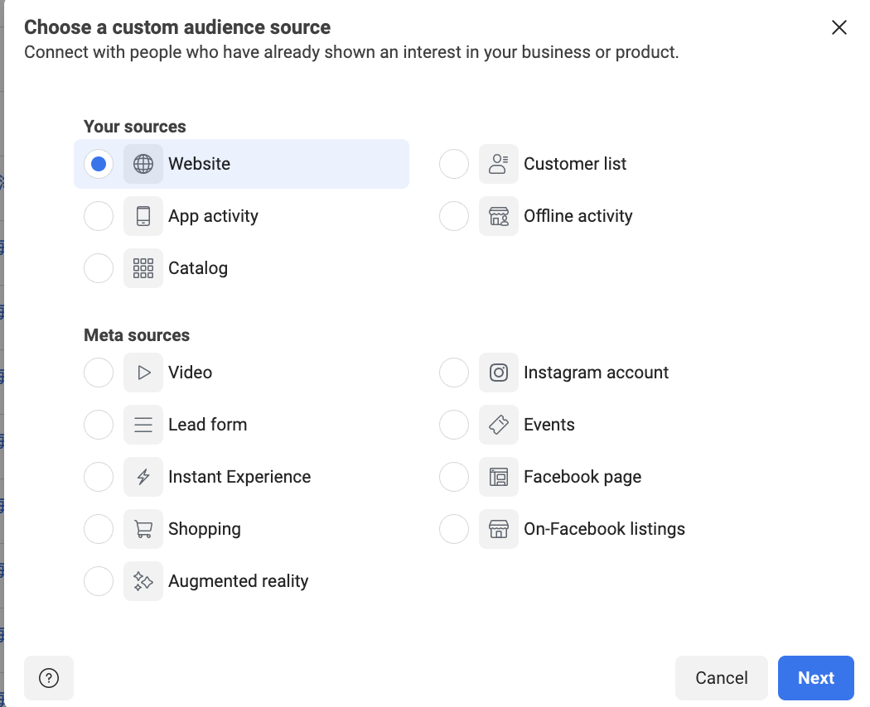The image size is (870, 707).
Task: Click the Choose a custom audience source title
Action: pyautogui.click(x=177, y=27)
